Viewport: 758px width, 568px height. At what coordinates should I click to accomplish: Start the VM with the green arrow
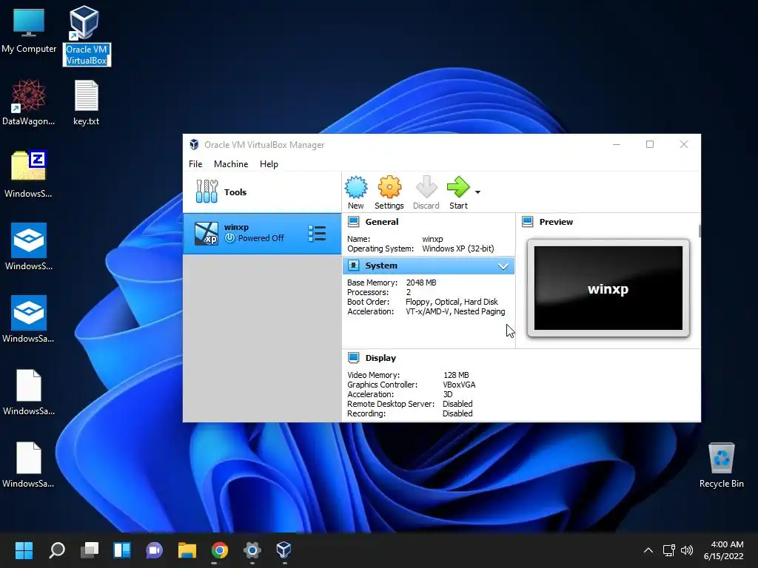[458, 192]
